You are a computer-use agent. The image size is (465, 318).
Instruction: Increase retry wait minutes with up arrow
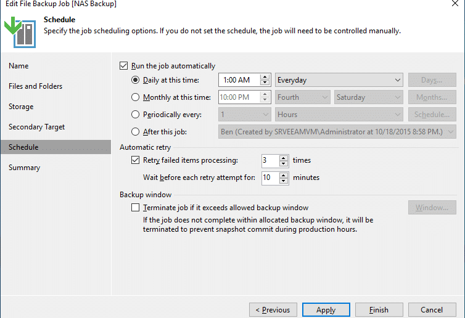(284, 174)
